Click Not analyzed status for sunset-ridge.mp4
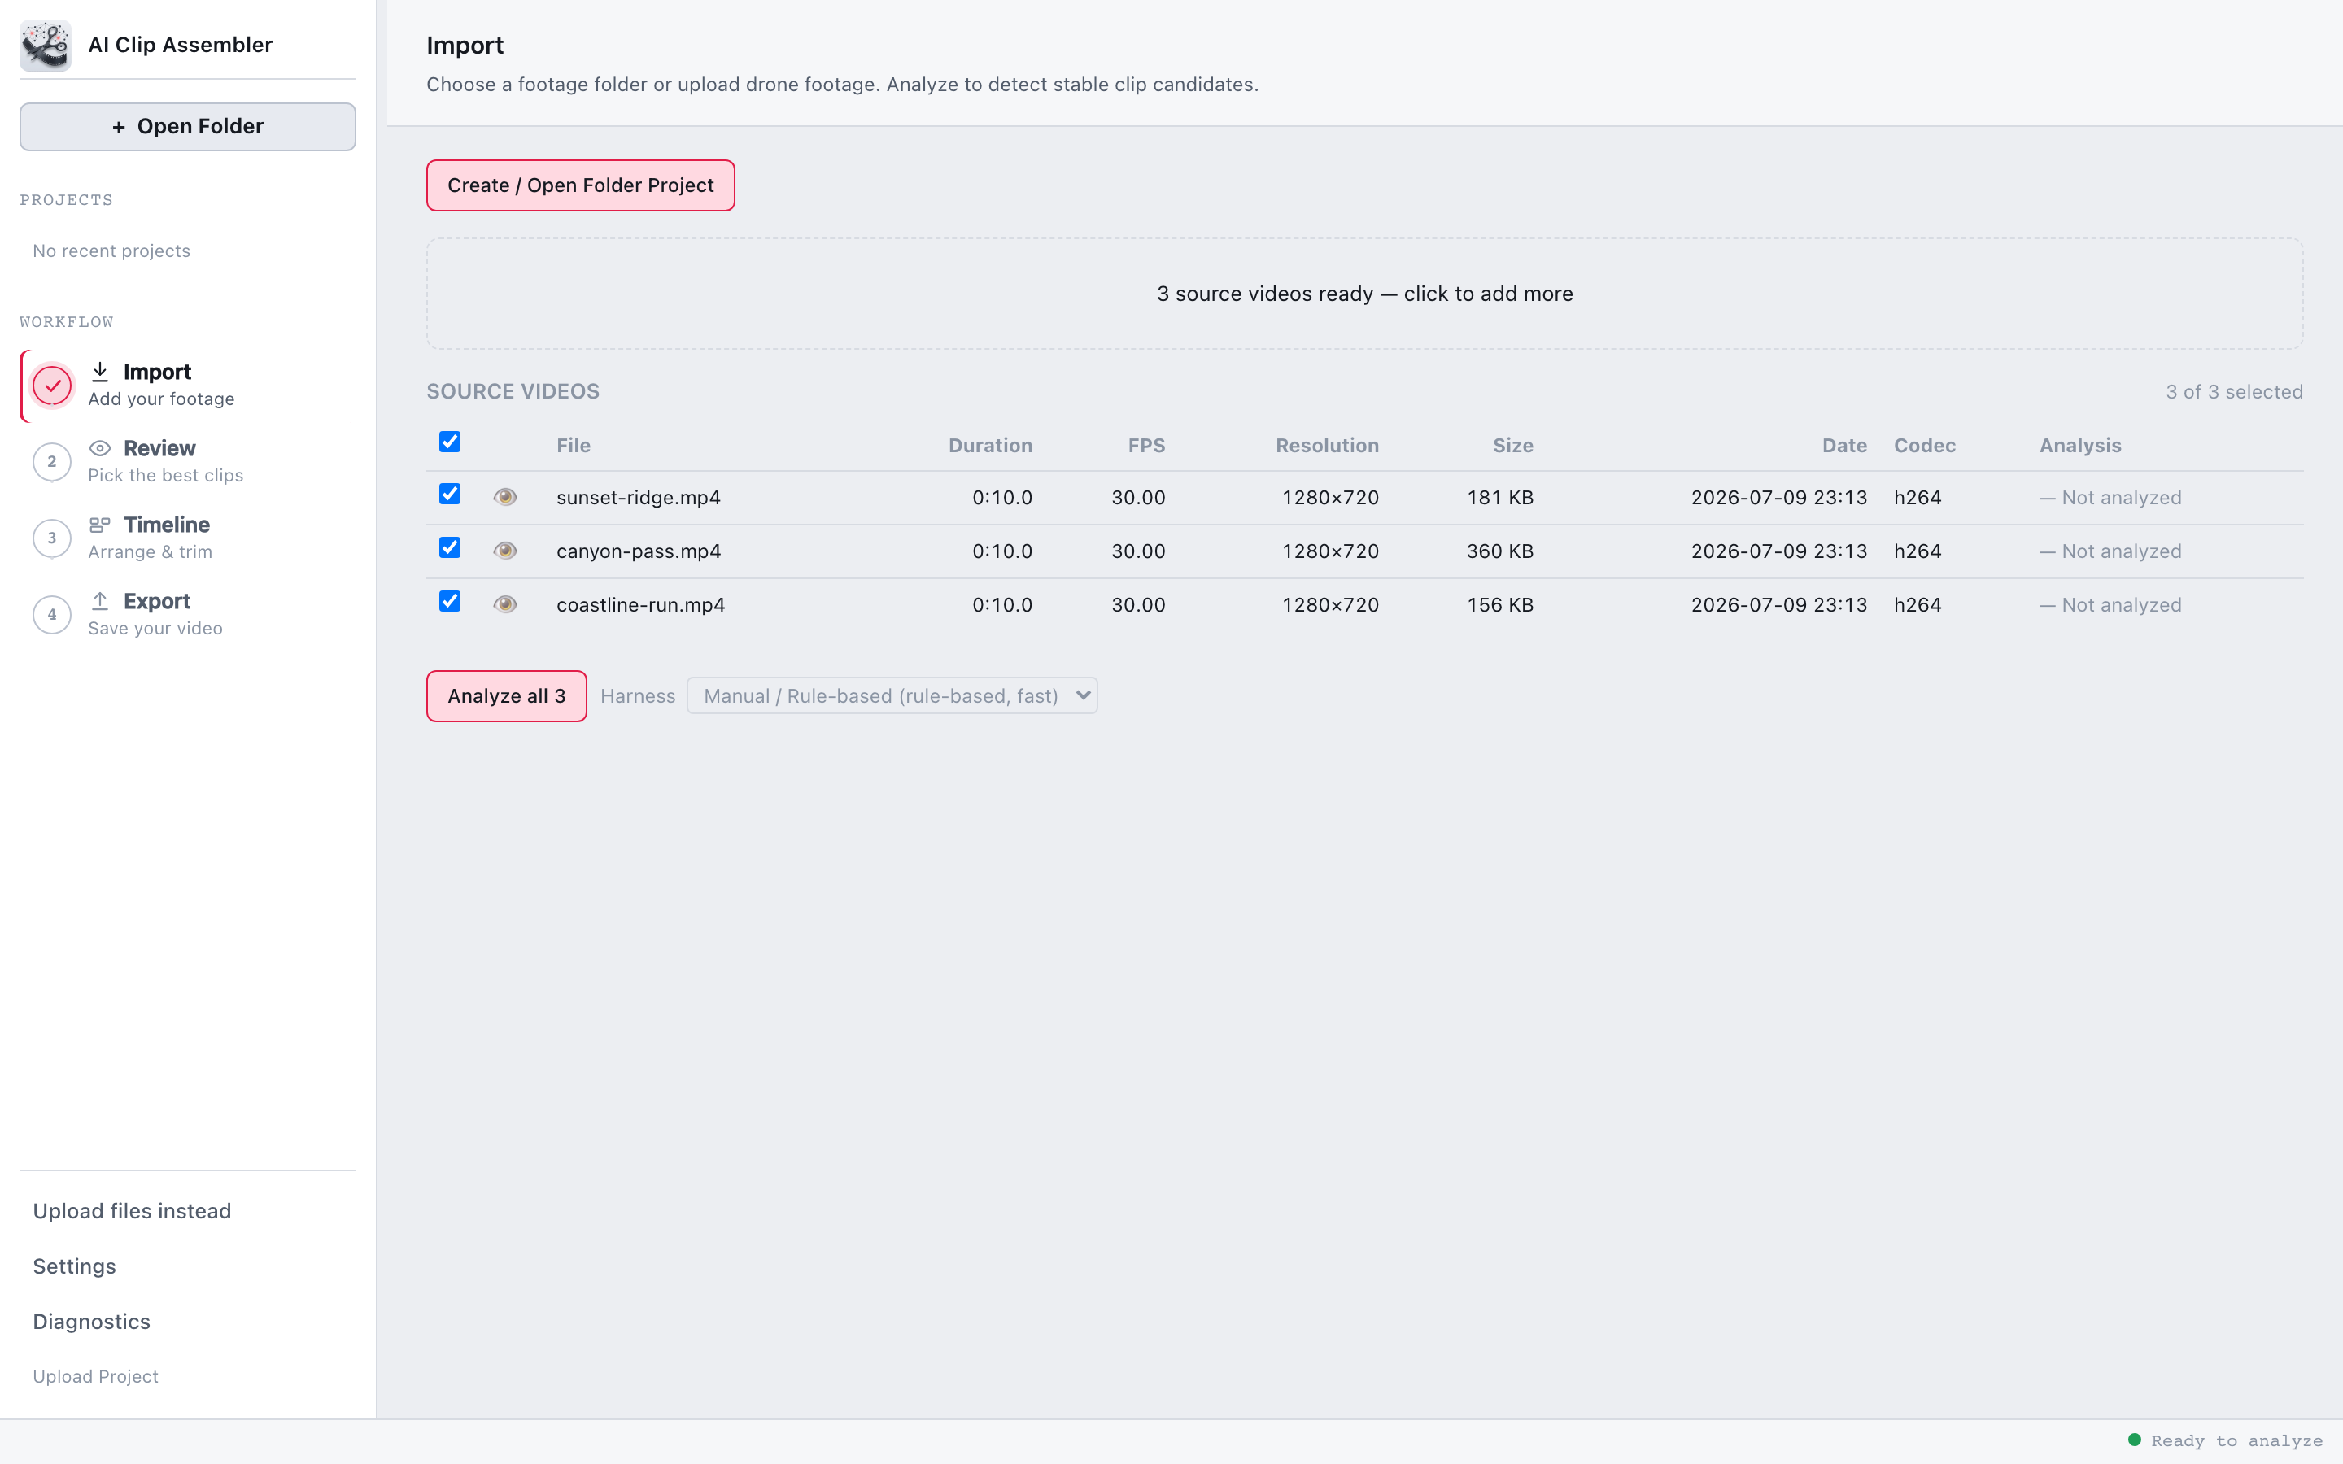 2110,498
